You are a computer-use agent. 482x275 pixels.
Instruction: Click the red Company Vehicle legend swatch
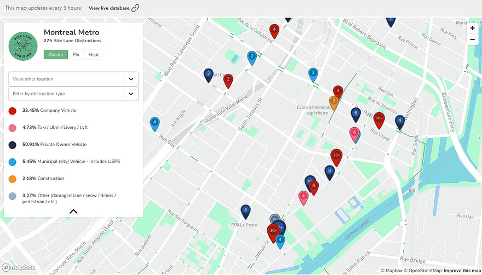13,111
